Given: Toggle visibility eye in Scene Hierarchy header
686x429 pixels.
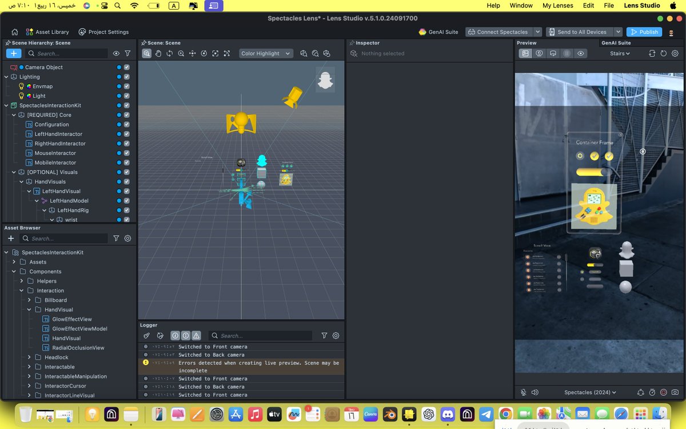Looking at the screenshot, I should tap(116, 53).
